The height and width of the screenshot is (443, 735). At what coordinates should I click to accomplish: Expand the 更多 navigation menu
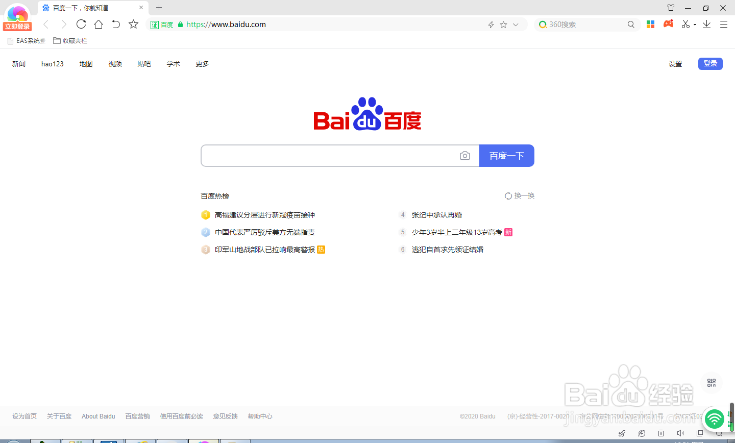coord(202,63)
